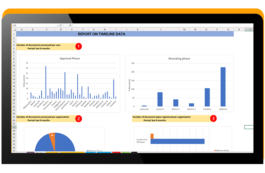The width and height of the screenshot is (265, 173).
Task: Click the red circle marker numbered 1
Action: pyautogui.click(x=78, y=46)
